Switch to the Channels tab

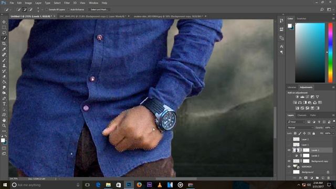[302, 115]
